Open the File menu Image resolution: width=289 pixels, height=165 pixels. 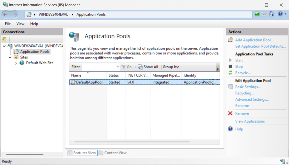[x=8, y=24]
